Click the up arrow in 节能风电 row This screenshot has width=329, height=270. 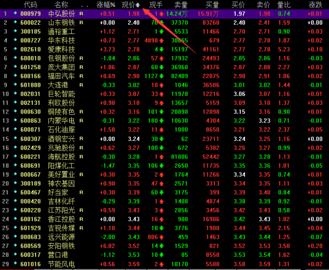click(x=161, y=264)
